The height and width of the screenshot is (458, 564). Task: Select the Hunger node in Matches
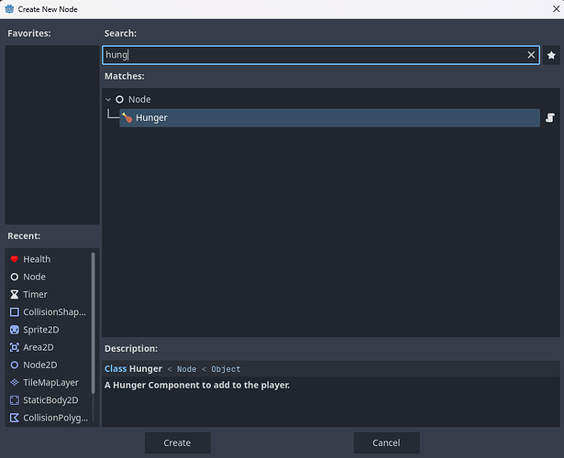[x=151, y=118]
